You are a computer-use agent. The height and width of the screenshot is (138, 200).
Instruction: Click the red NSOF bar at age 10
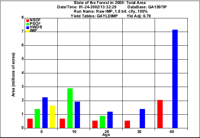click(62, 123)
